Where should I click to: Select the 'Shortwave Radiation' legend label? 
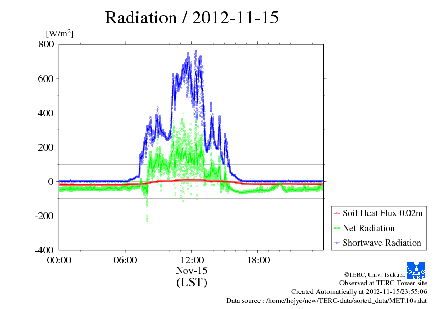coord(382,243)
